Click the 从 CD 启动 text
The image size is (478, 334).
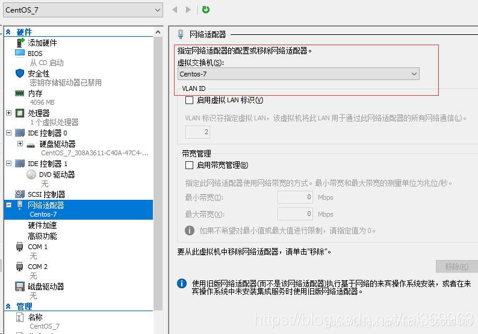click(x=46, y=63)
